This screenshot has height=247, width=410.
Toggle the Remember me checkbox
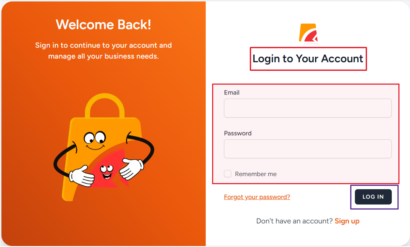[x=227, y=174]
